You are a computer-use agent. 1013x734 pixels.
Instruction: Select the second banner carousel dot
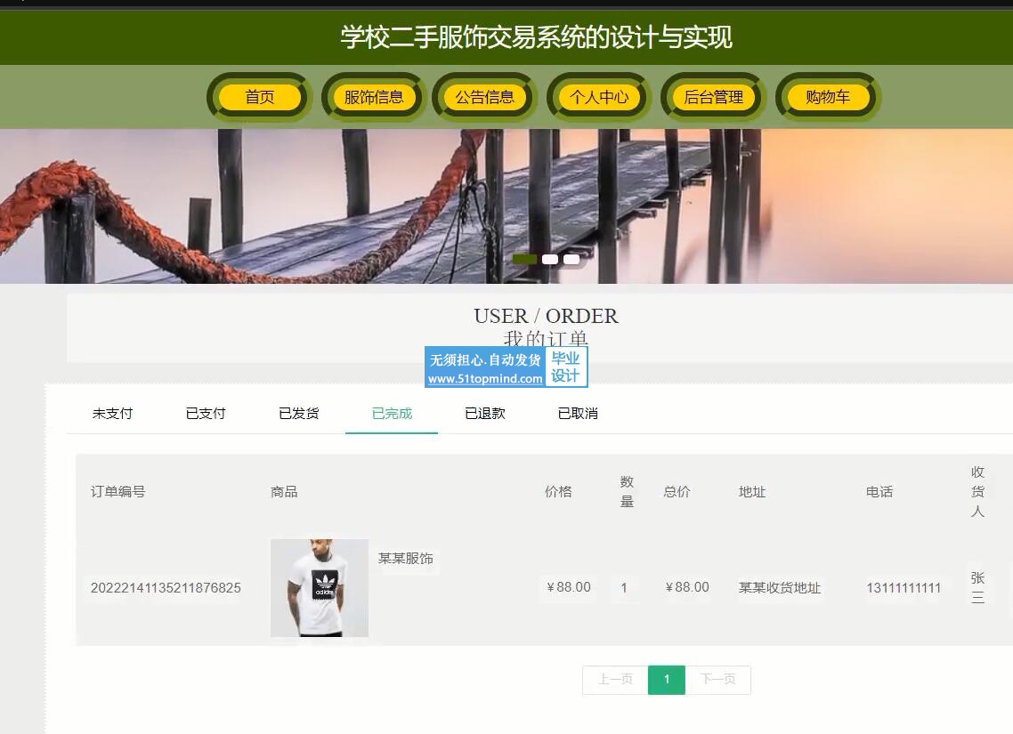550,260
